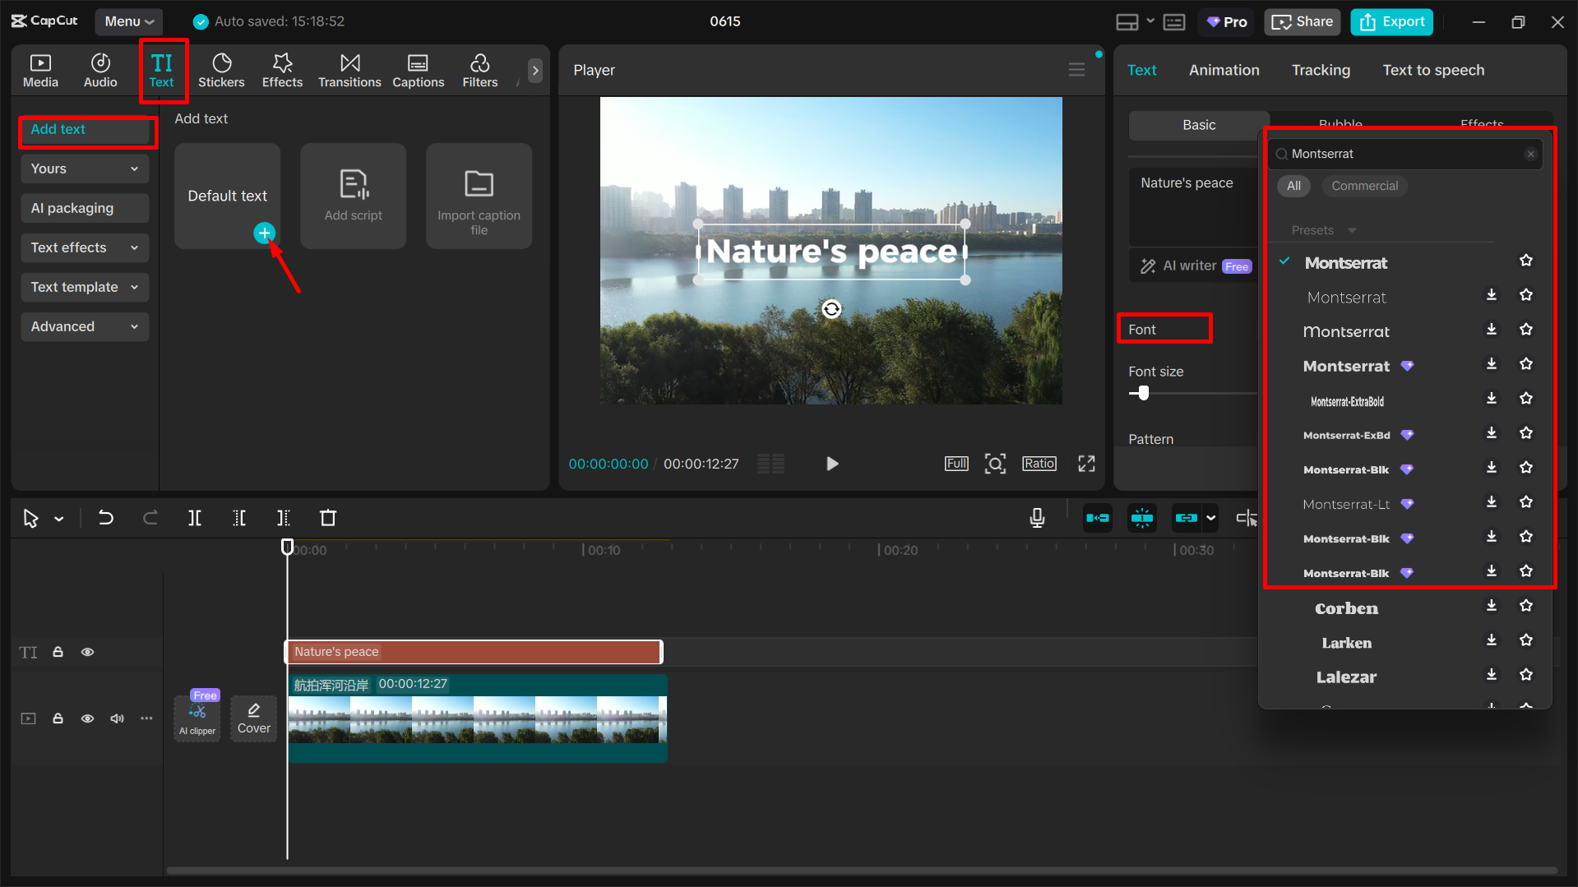Filter fonts by Commercial

[x=1364, y=186]
